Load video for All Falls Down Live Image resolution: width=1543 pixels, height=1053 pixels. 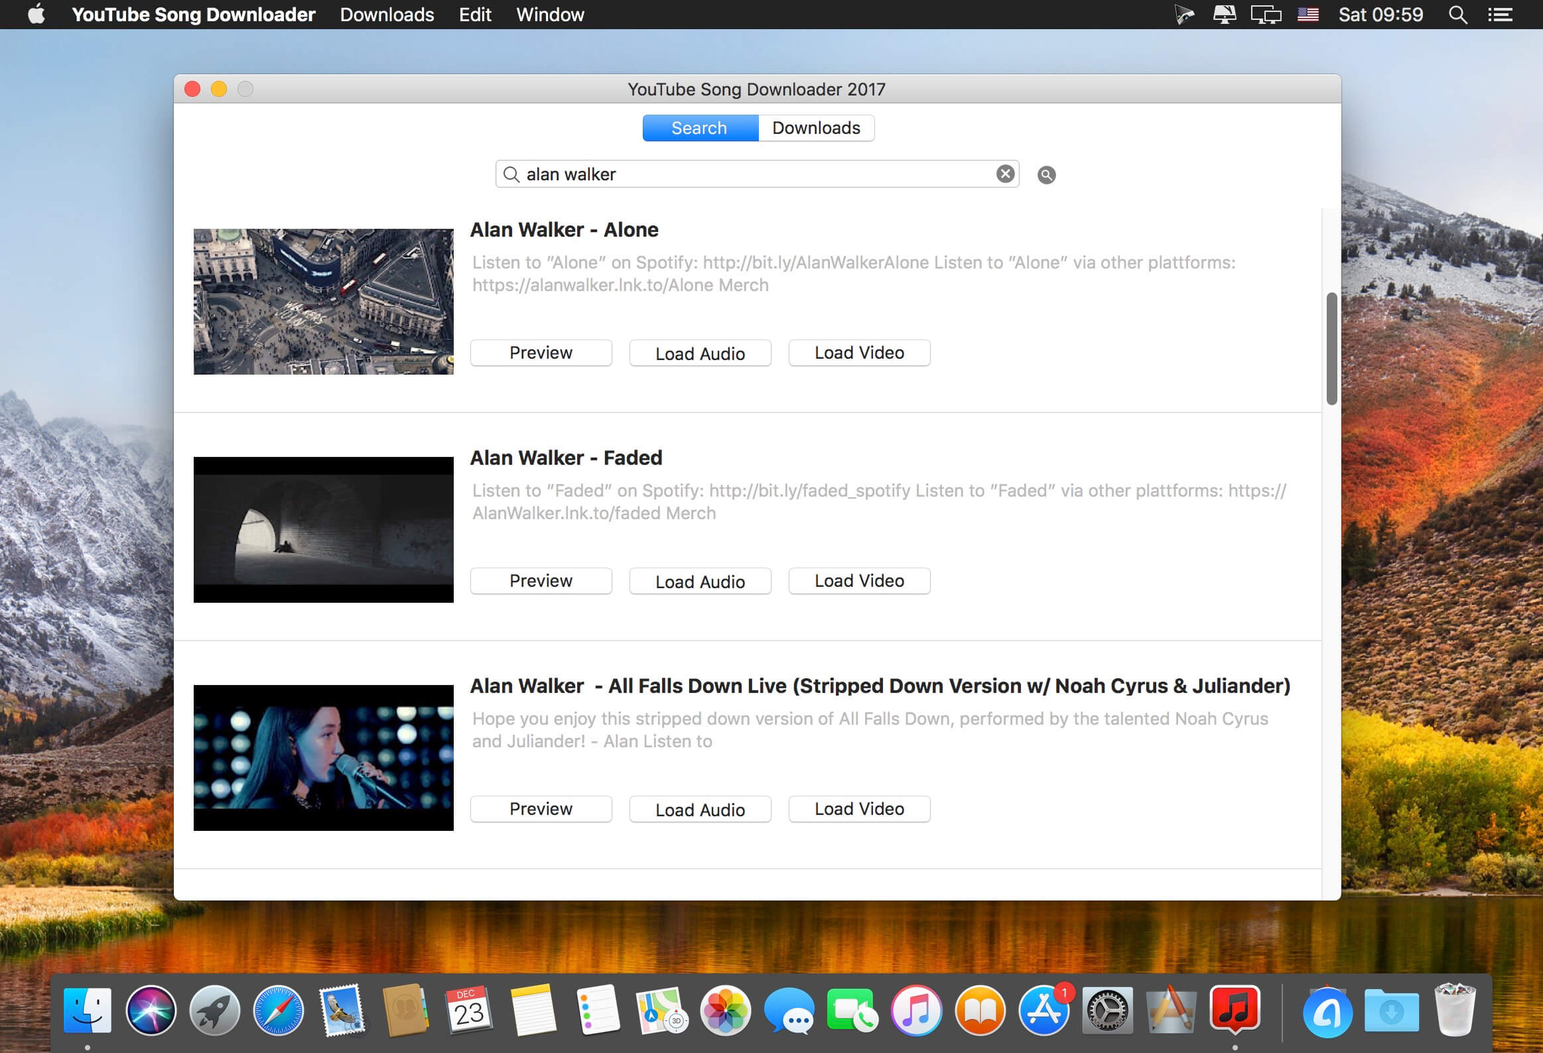[x=859, y=809]
